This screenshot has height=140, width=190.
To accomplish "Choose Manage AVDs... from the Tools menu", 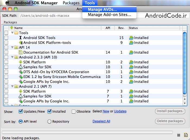I will pos(102,9).
